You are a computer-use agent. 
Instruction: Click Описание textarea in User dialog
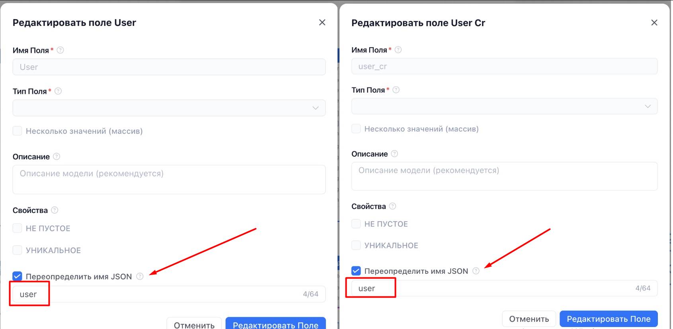pos(169,180)
